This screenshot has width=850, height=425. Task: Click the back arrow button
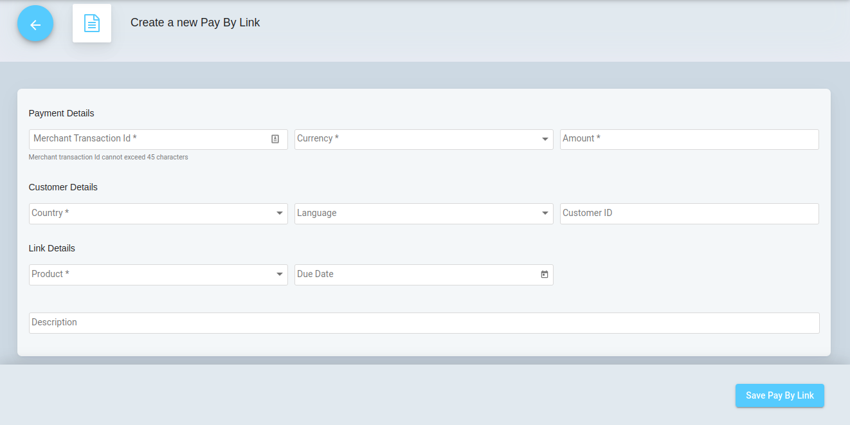35,24
